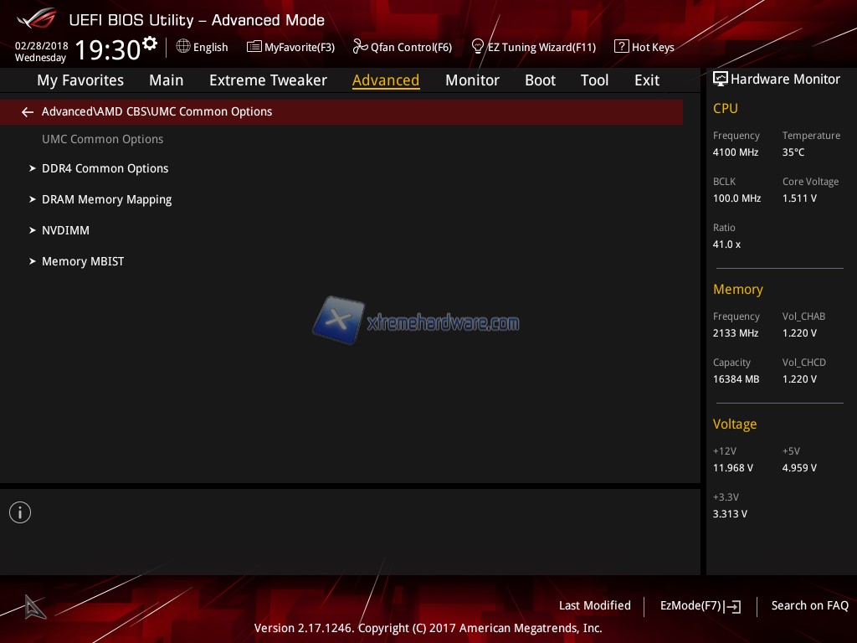
Task: Click the settings gear next to the clock
Action: (x=150, y=44)
